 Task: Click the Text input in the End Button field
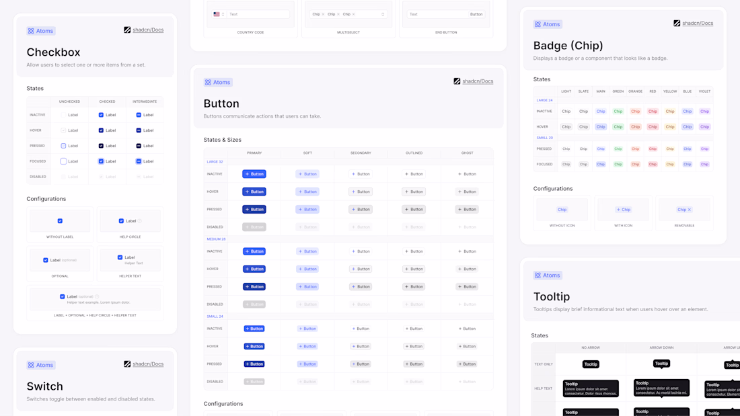[x=437, y=15]
